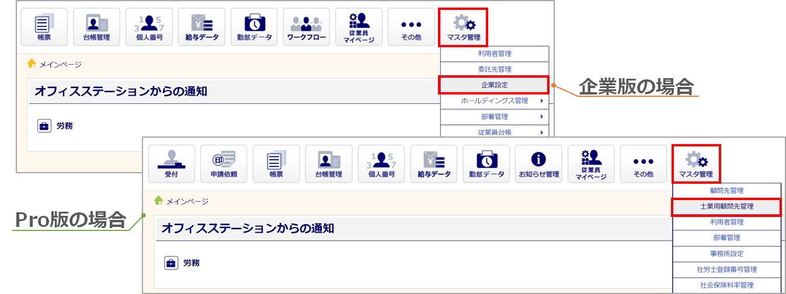Select 士業用顧問先管理 in the Pro版 menu

tap(726, 206)
